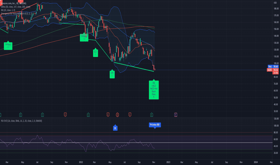Click 2022 on the time axis

point(81,162)
